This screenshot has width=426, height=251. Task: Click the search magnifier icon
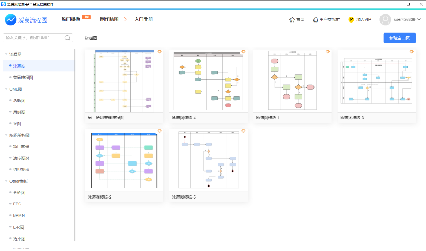[x=68, y=38]
